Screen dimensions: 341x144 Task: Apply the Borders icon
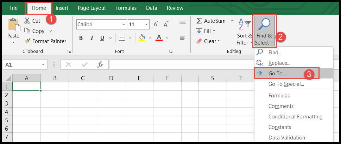pyautogui.click(x=122, y=38)
